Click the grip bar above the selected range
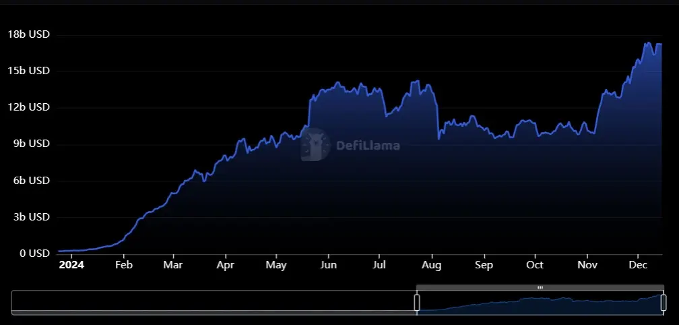Image resolution: width=679 pixels, height=325 pixels. click(540, 287)
